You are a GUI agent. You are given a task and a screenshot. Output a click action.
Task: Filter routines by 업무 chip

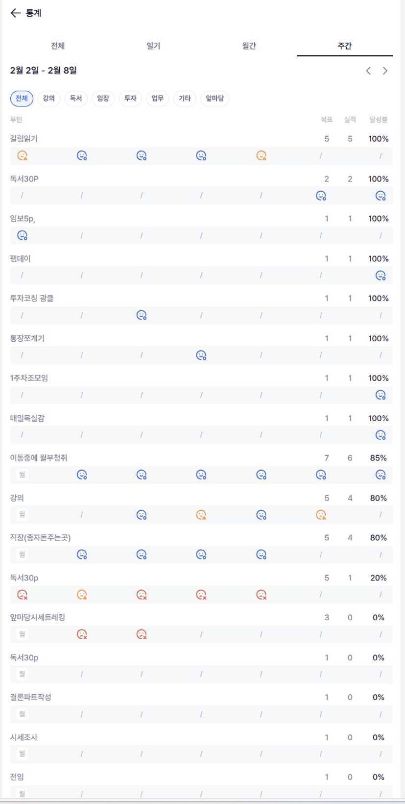pyautogui.click(x=157, y=99)
